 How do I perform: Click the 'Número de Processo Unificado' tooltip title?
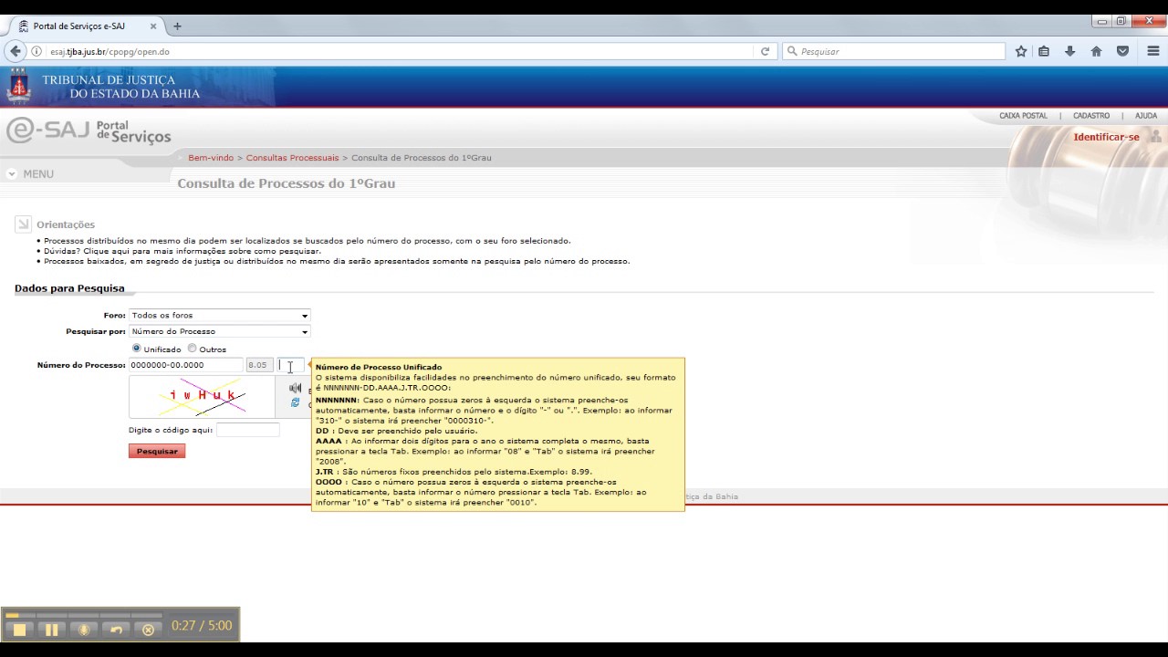[379, 367]
